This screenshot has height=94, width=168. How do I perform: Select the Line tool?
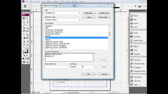[28, 25]
